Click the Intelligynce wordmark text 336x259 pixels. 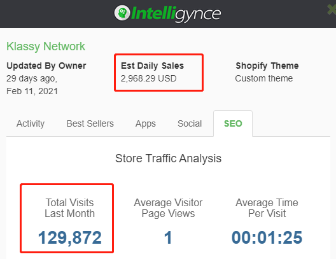[x=176, y=14]
